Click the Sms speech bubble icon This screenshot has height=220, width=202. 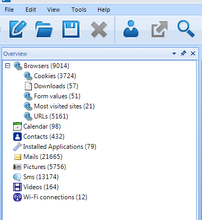click(x=17, y=177)
